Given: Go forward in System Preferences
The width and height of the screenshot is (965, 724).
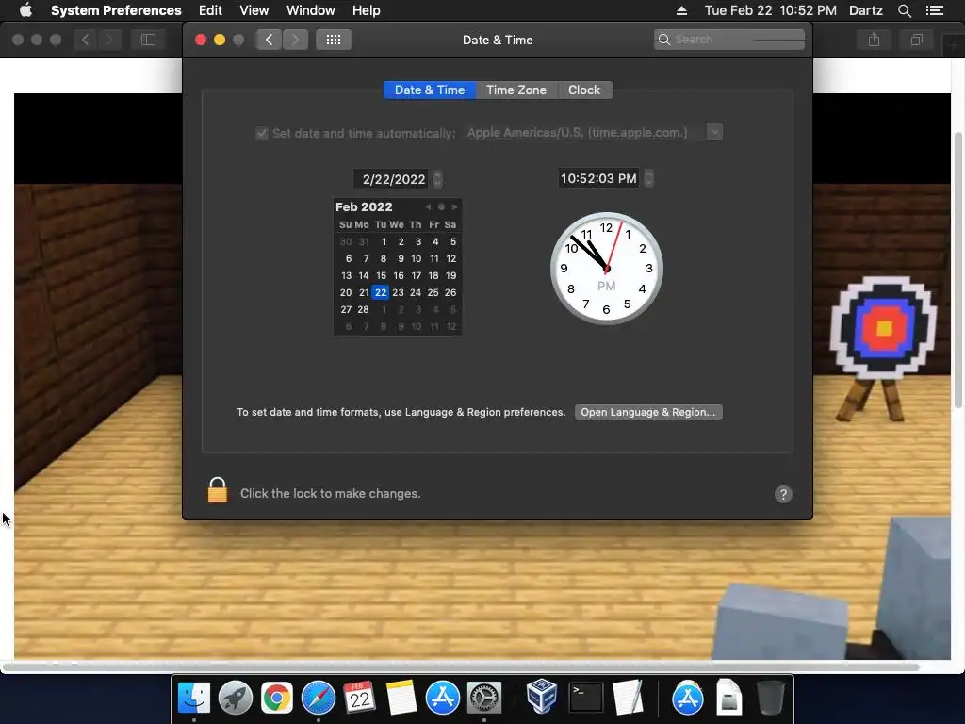Looking at the screenshot, I should tap(295, 40).
